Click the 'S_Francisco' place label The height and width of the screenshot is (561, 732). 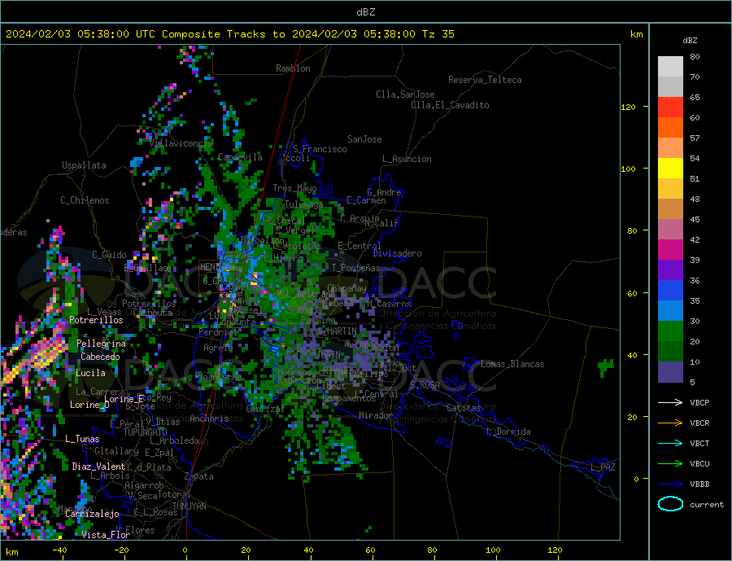(x=320, y=149)
